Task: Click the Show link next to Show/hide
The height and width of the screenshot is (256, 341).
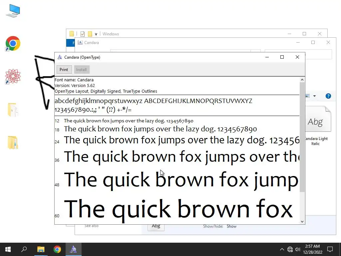Action: [x=231, y=226]
